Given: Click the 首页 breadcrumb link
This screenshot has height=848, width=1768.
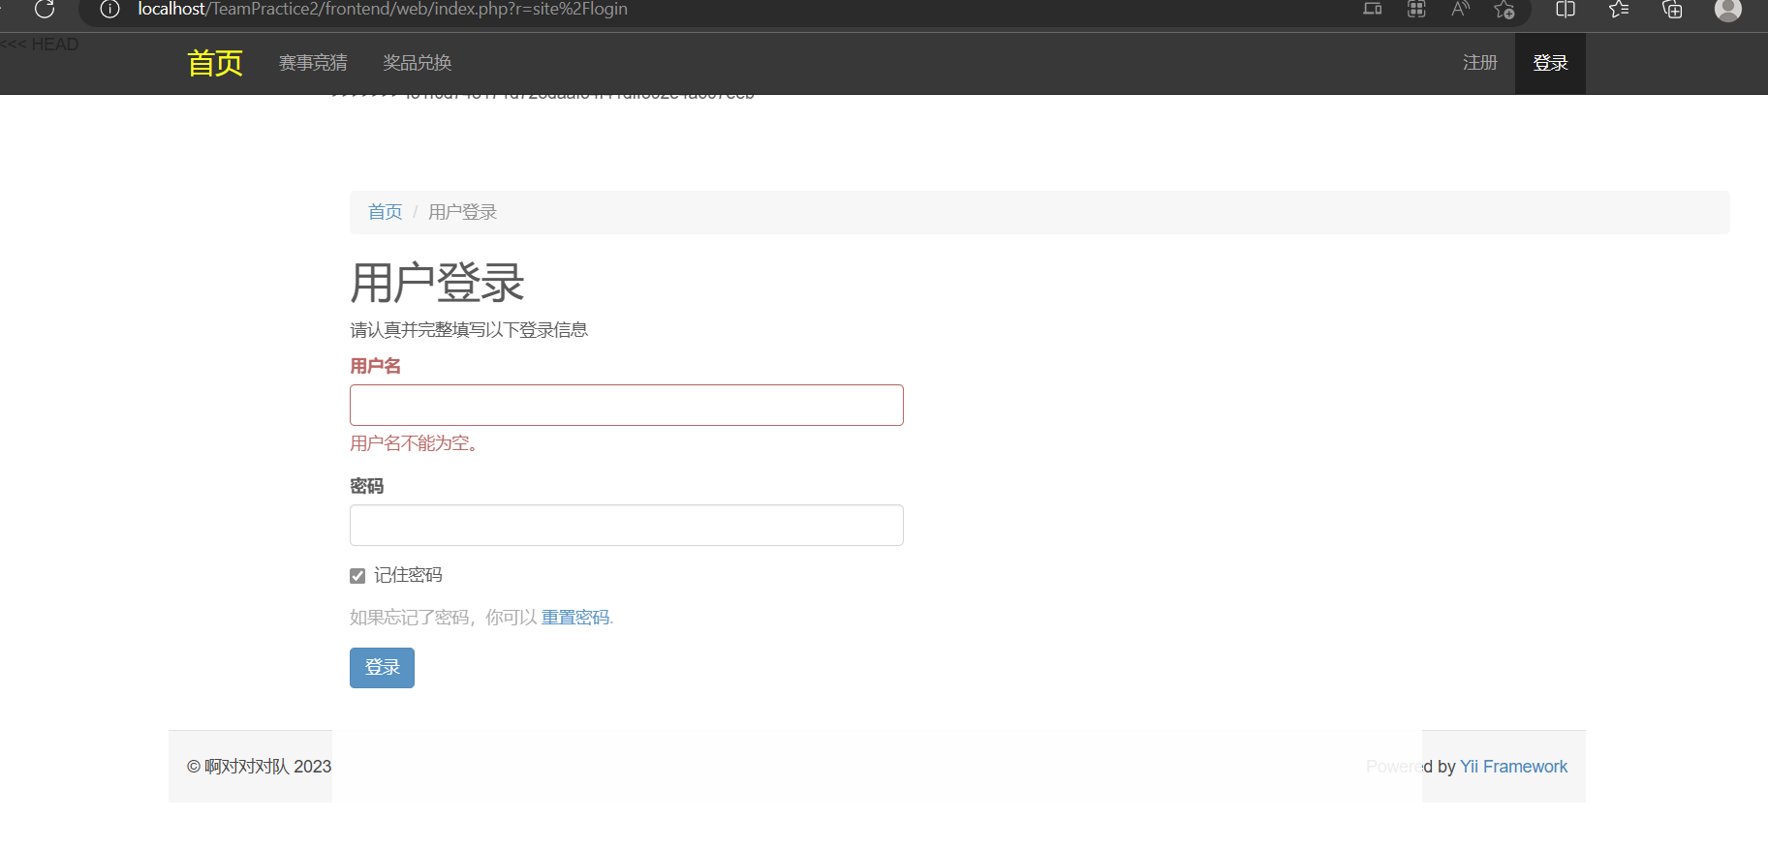Looking at the screenshot, I should (x=386, y=212).
